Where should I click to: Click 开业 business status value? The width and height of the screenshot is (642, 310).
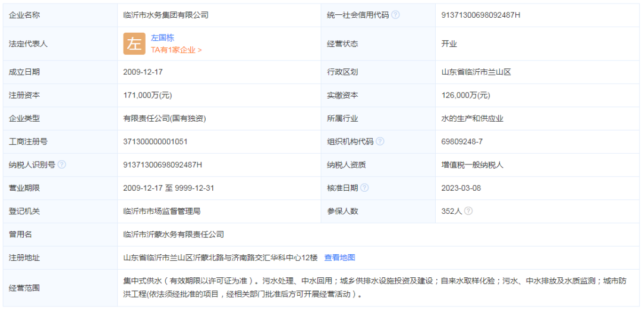pyautogui.click(x=449, y=44)
